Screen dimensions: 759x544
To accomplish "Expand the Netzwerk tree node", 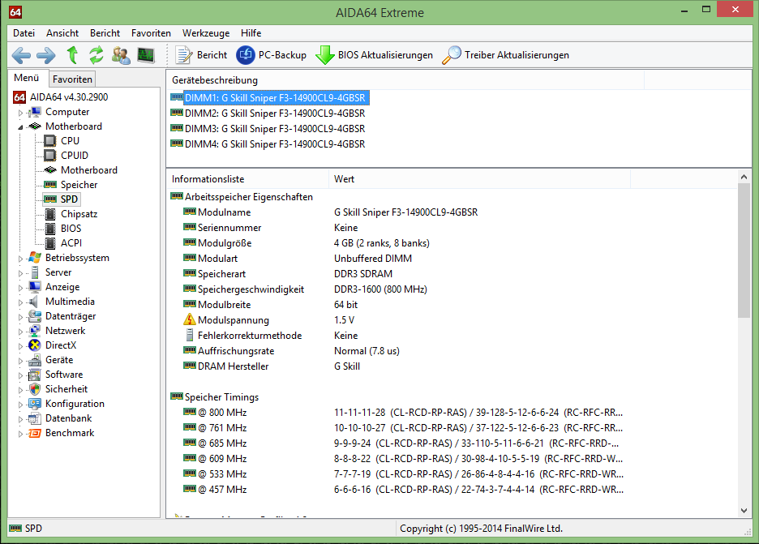I will pos(20,332).
